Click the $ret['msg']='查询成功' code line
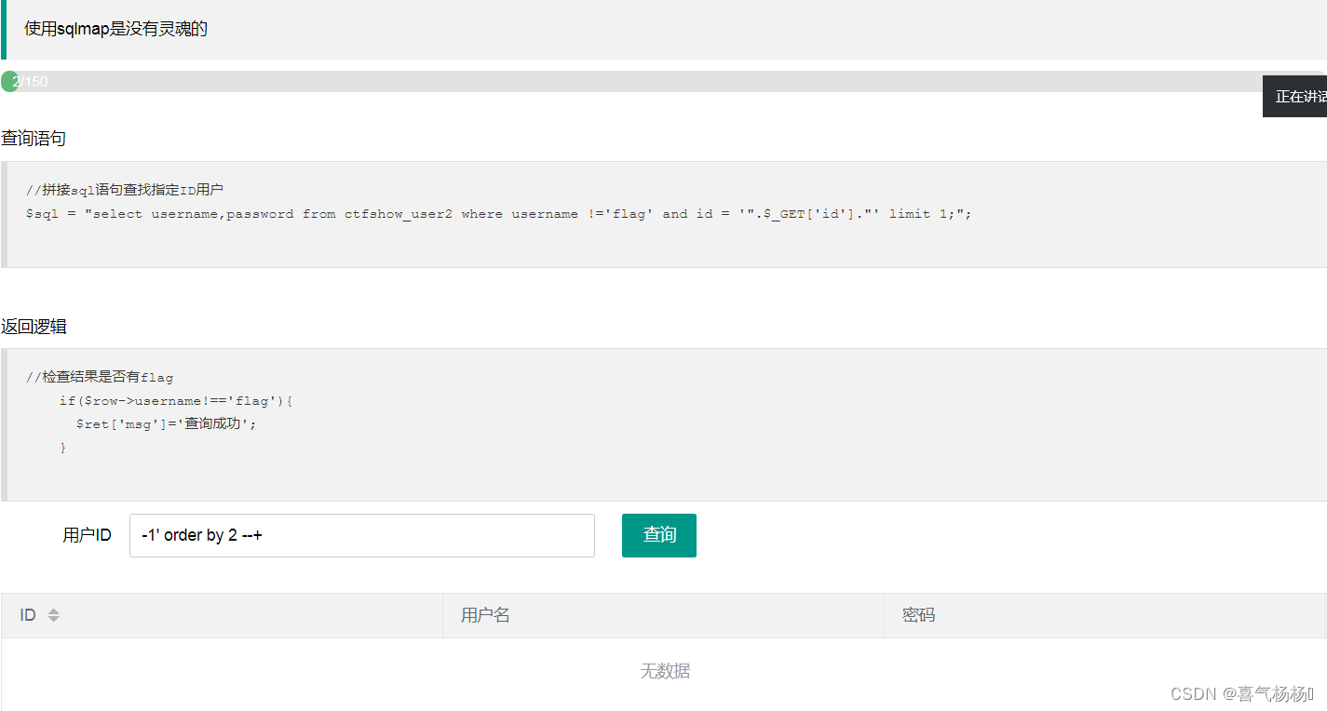Screen dimensions: 1327x711 [x=166, y=424]
